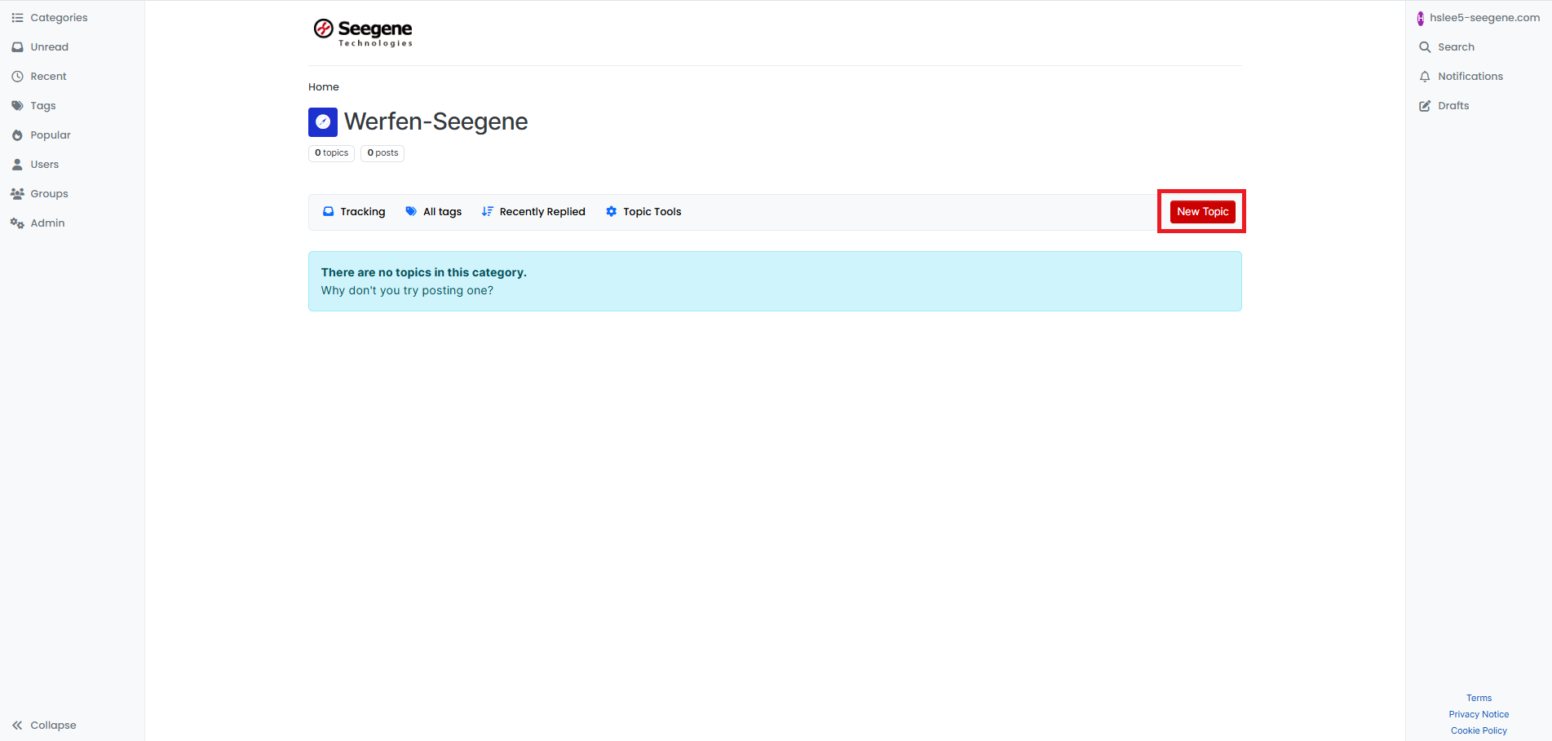This screenshot has width=1552, height=741.
Task: Click the Categories list icon in sidebar
Action: point(17,18)
